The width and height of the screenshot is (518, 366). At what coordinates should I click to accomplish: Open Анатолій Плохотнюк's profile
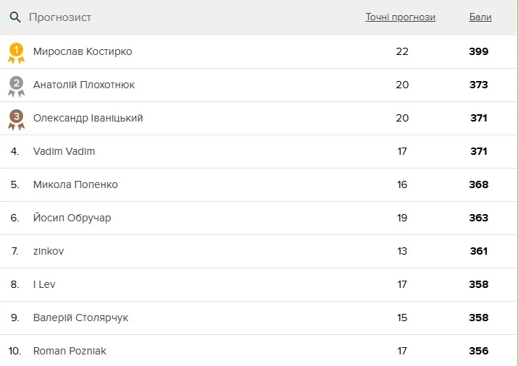(84, 85)
